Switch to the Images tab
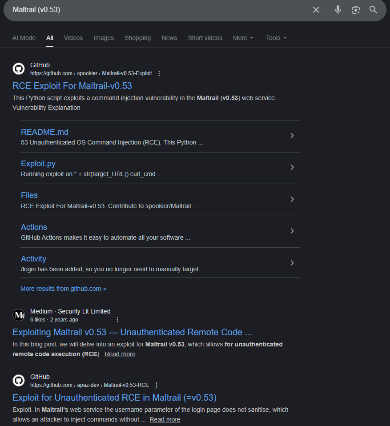The image size is (390, 426). click(x=104, y=38)
